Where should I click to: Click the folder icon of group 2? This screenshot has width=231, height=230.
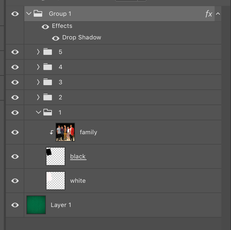48,97
